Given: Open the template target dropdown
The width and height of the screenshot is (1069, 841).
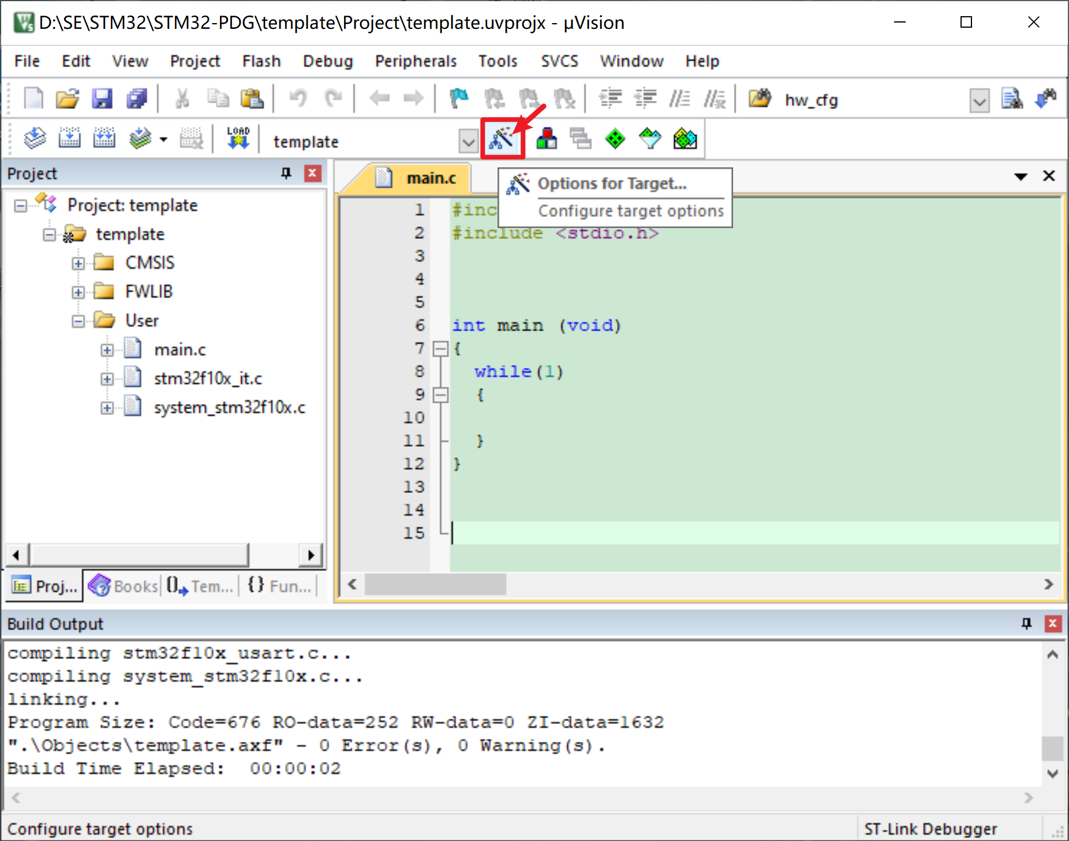Looking at the screenshot, I should 468,141.
